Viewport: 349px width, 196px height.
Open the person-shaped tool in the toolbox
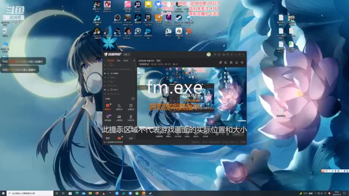point(119,107)
